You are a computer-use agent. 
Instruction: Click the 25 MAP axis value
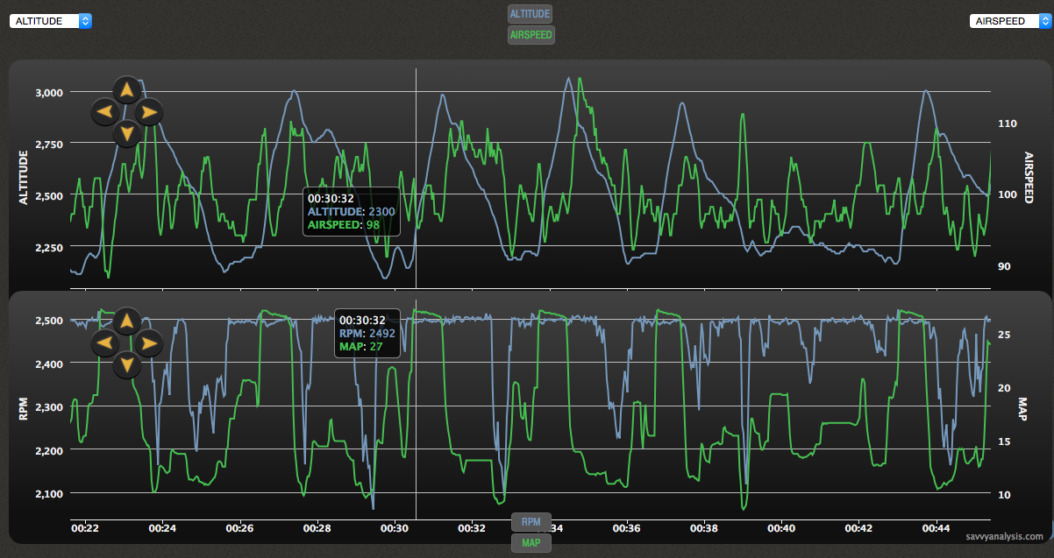click(1006, 336)
